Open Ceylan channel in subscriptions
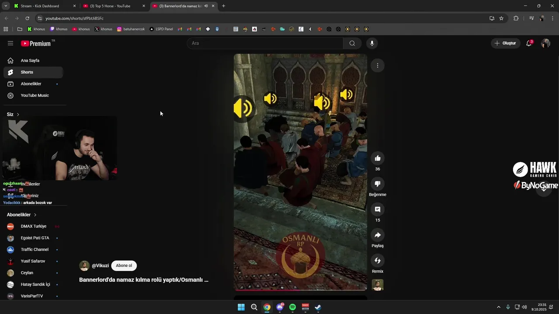 (x=33, y=273)
